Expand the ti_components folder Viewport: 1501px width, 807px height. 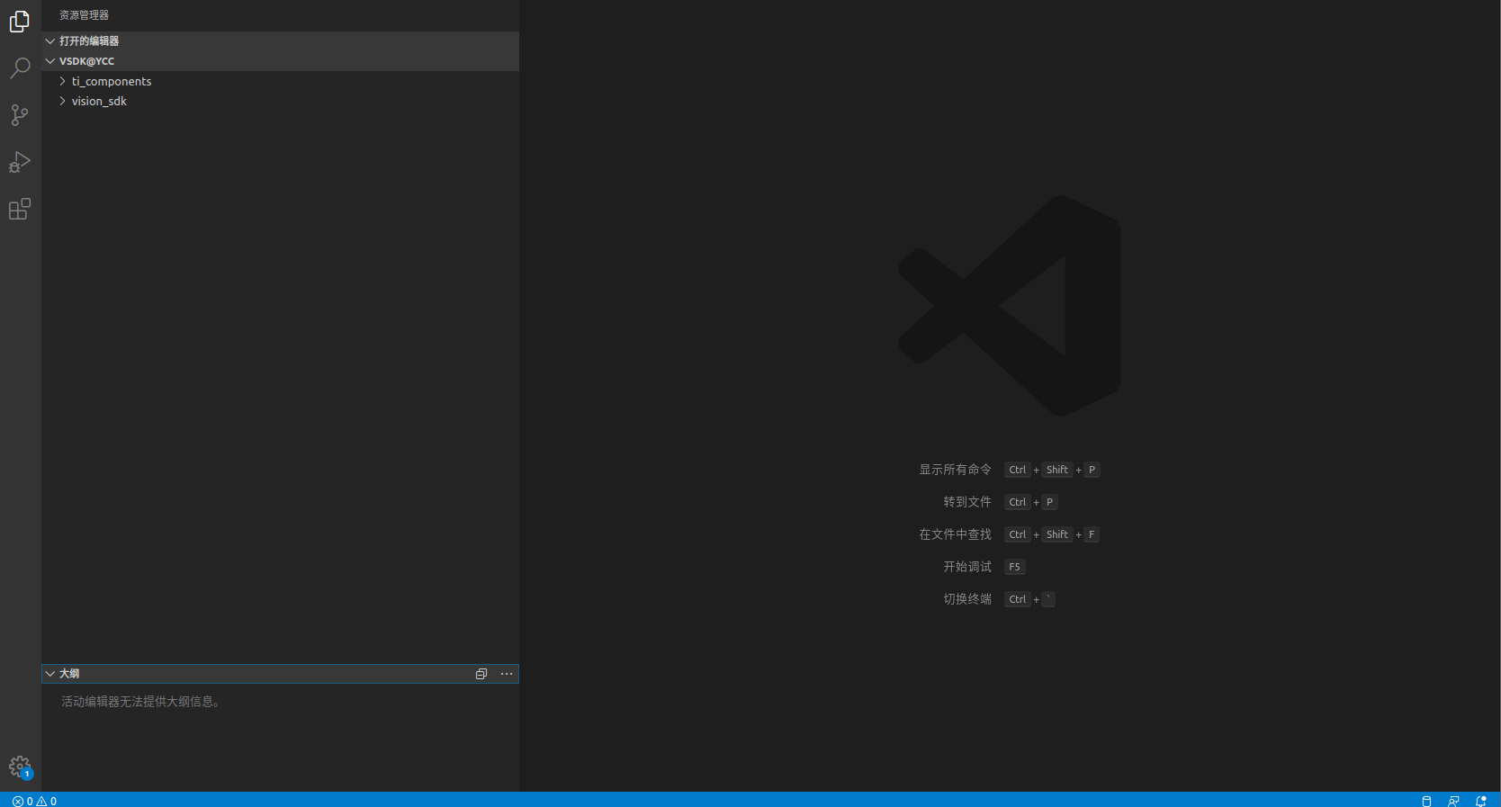[281, 81]
